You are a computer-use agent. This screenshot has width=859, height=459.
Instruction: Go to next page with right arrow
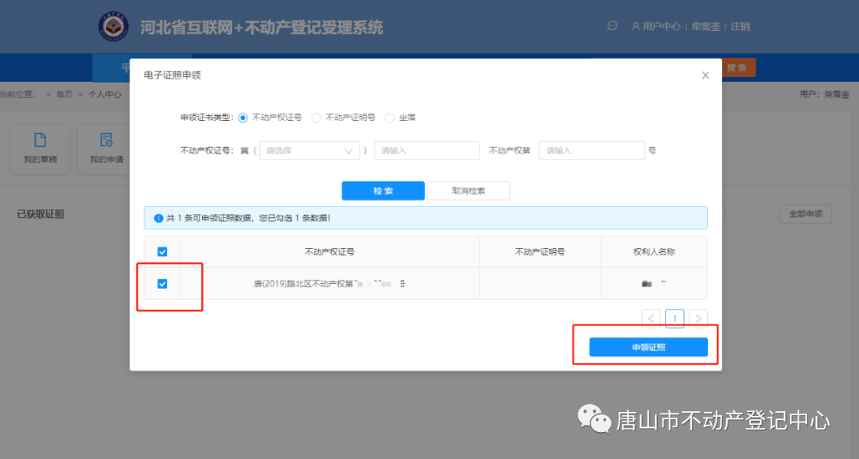click(x=698, y=317)
